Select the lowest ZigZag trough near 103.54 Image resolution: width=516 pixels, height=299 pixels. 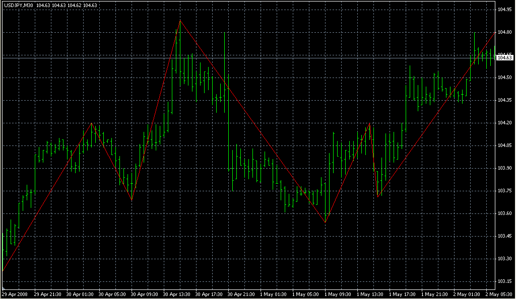coord(326,222)
